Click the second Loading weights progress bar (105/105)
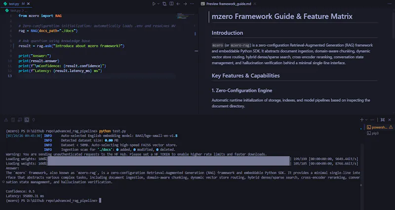Image resolution: width=395 pixels, height=210 pixels. tap(168, 164)
